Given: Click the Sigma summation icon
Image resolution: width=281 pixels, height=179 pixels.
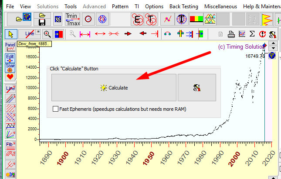Looking at the screenshot, I should click(x=252, y=34).
